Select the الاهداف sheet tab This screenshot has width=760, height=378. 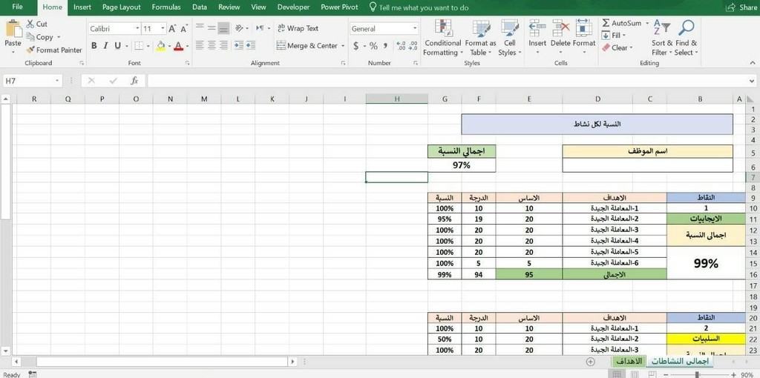[x=628, y=361]
